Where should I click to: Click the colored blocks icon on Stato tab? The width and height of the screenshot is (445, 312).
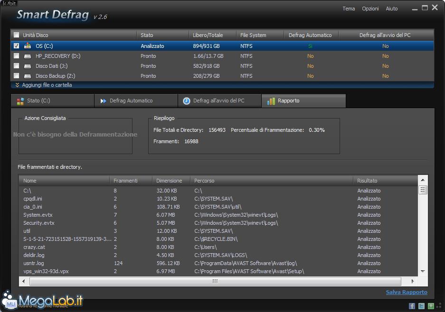click(x=20, y=101)
